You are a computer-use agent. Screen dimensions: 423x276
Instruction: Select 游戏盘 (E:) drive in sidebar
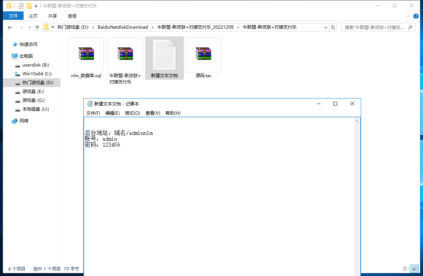click(x=33, y=92)
